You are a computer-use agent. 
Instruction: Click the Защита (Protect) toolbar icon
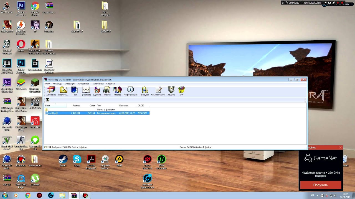[x=171, y=91]
